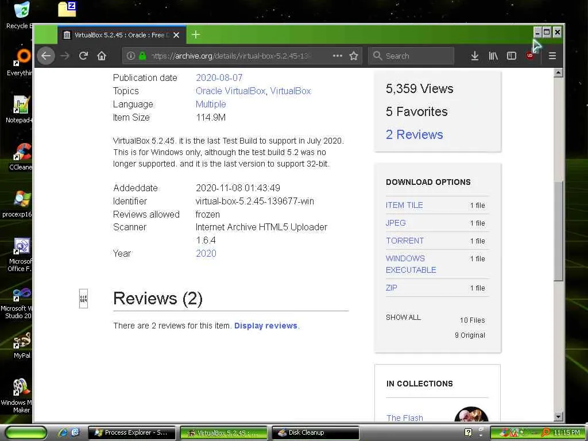Viewport: 588px width, 441px height.
Task: Open the Everything desktop shortcut
Action: pos(21,62)
